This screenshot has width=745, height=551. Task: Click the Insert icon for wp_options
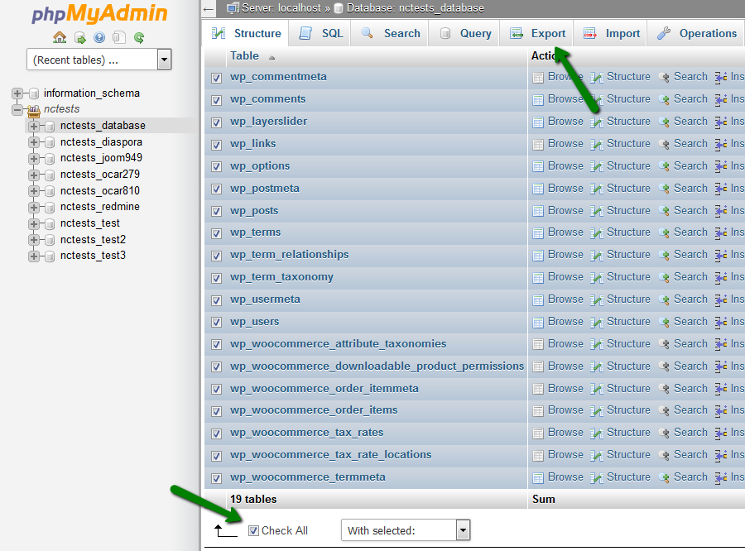[721, 167]
